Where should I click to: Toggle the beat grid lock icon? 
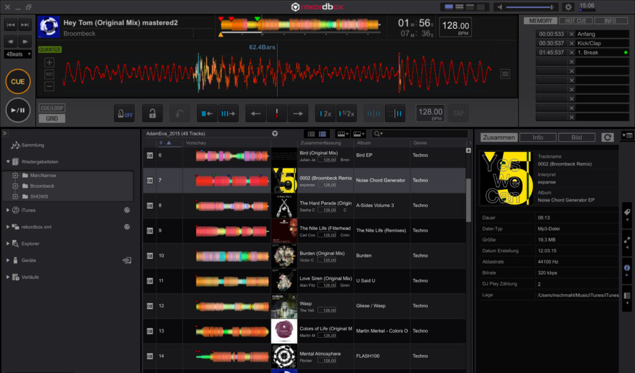point(153,114)
